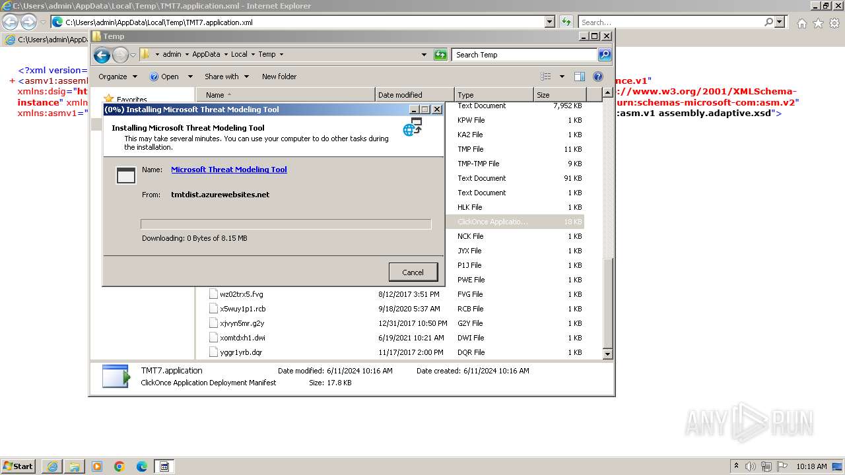
Task: Select the xomtdxh1.dwi file
Action: pyautogui.click(x=242, y=338)
